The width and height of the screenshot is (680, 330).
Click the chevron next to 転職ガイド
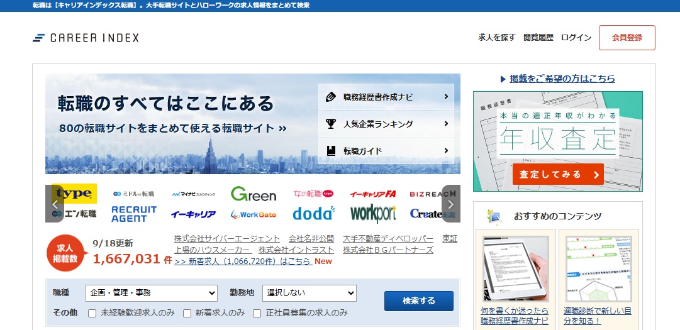tap(446, 151)
